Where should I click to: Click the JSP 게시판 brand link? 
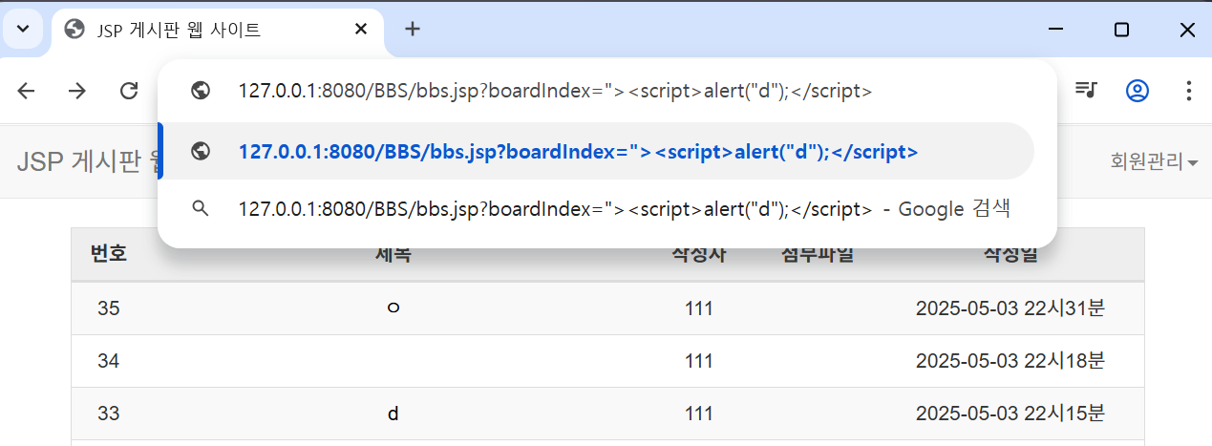pos(88,161)
